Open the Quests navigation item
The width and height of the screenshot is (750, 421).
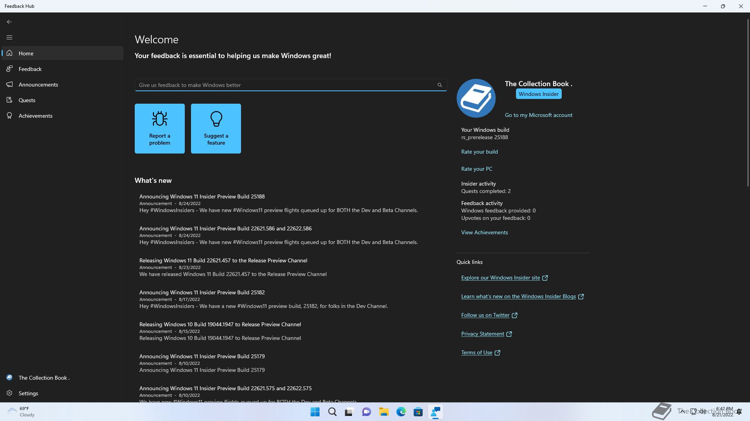point(62,100)
